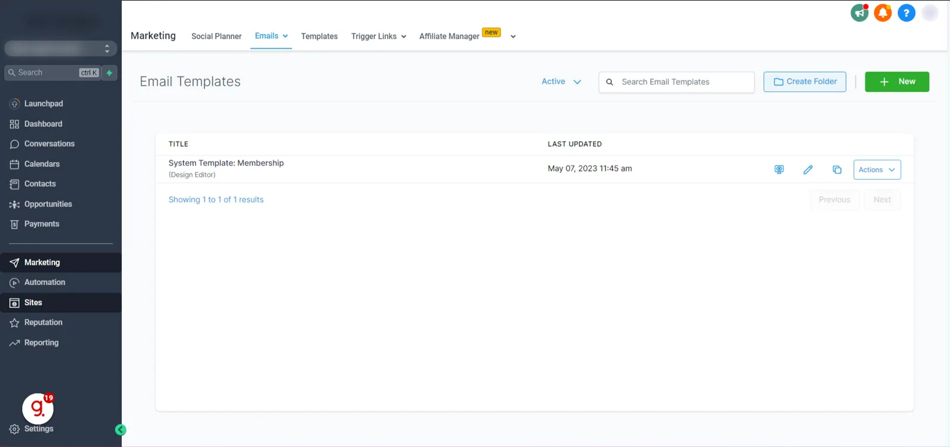Open the blue help question icon
950x447 pixels.
click(x=907, y=12)
